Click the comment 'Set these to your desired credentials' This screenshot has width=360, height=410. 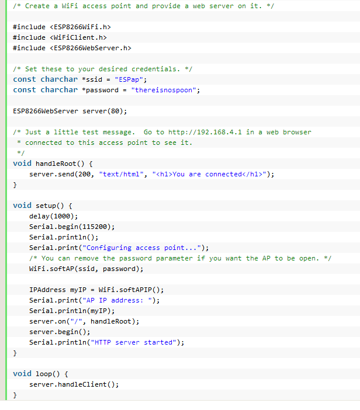(x=102, y=69)
